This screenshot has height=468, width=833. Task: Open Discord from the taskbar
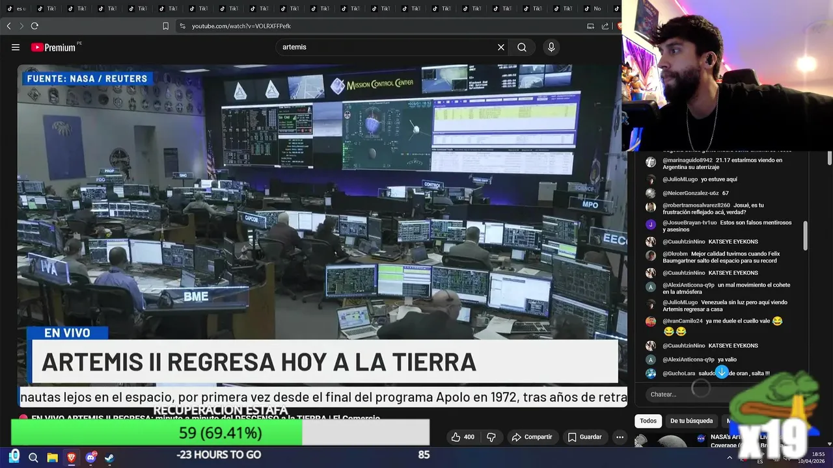90,457
